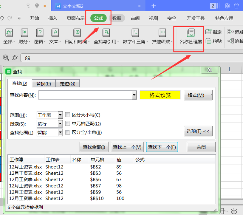The height and width of the screenshot is (215, 243).
Task: Open the 审阅 ribbon tab
Action: click(x=135, y=18)
